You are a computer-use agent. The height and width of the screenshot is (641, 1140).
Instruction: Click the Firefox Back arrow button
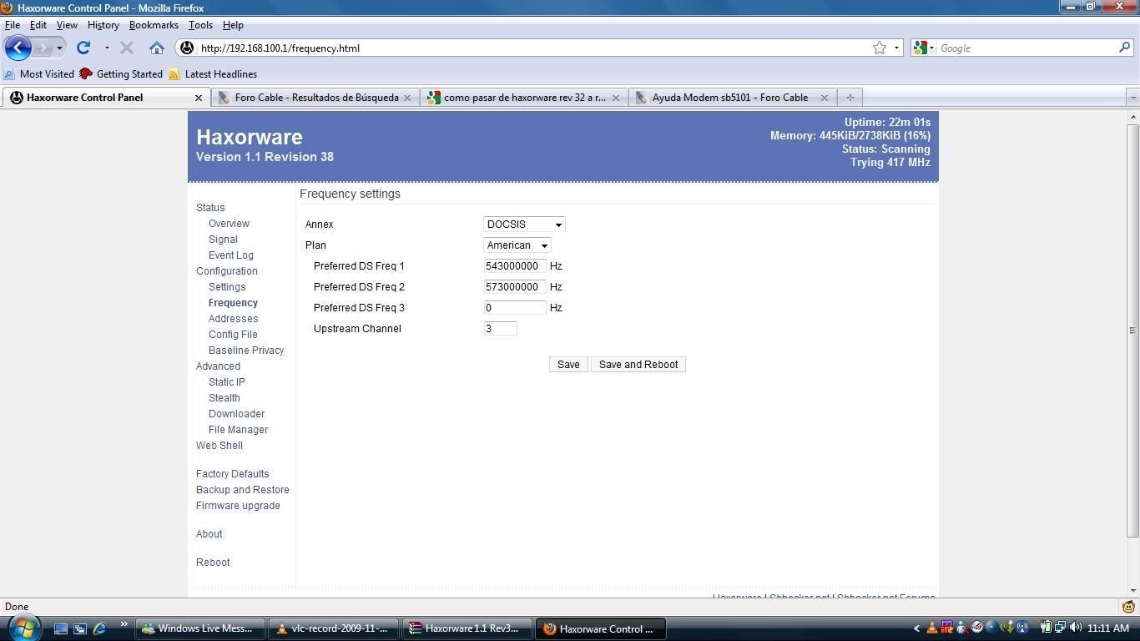(18, 48)
